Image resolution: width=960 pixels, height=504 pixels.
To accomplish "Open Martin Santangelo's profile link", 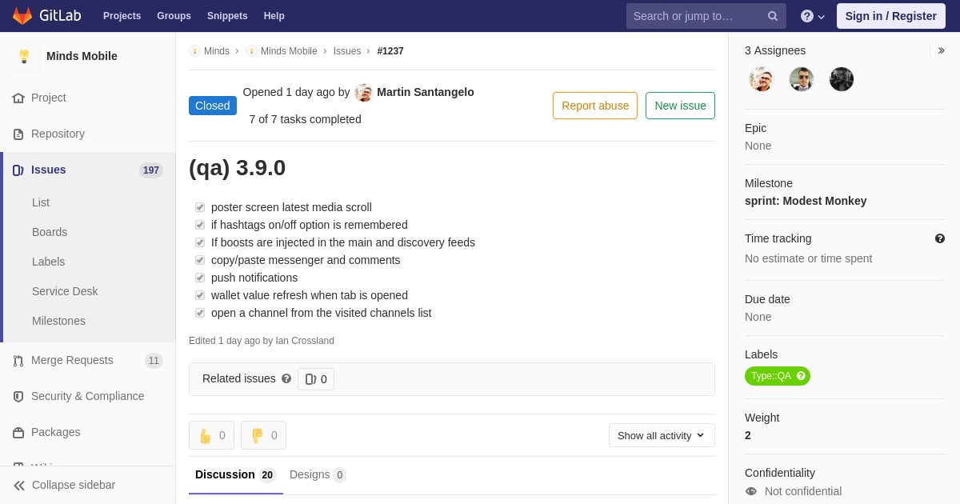I will point(425,92).
